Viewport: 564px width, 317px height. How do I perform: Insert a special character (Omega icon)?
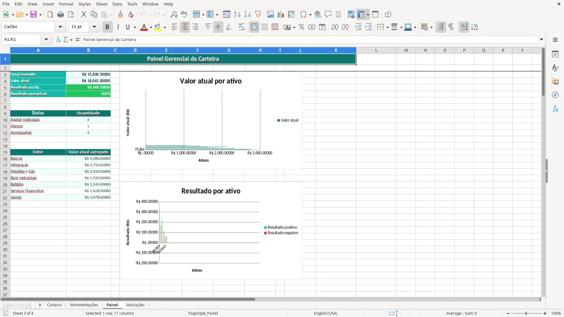point(303,15)
